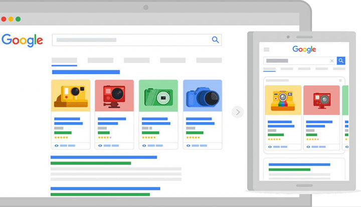Click star rating on tablet red camera card

click(313, 139)
